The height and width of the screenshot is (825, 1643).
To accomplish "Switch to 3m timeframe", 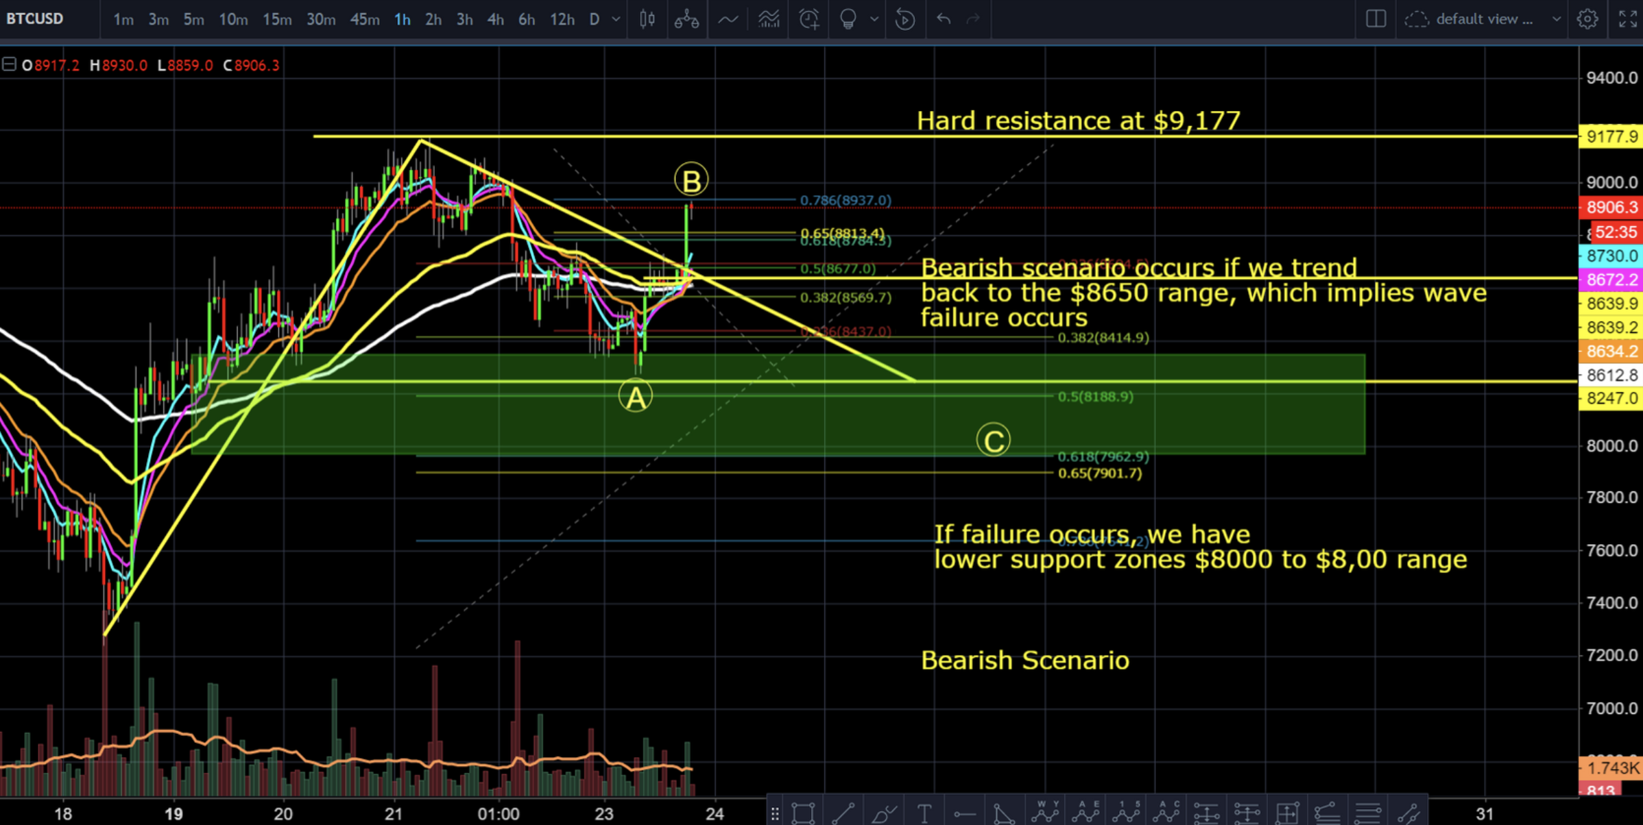I will pyautogui.click(x=158, y=19).
